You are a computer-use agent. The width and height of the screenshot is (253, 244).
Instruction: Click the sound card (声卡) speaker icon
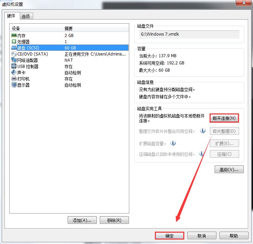(x=14, y=72)
